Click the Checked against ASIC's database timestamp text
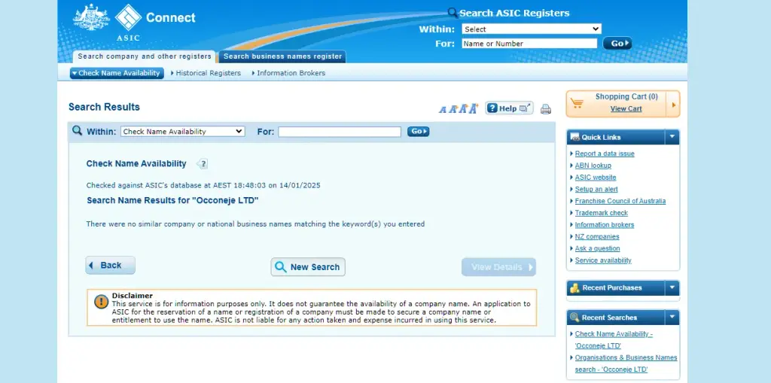 [203, 185]
